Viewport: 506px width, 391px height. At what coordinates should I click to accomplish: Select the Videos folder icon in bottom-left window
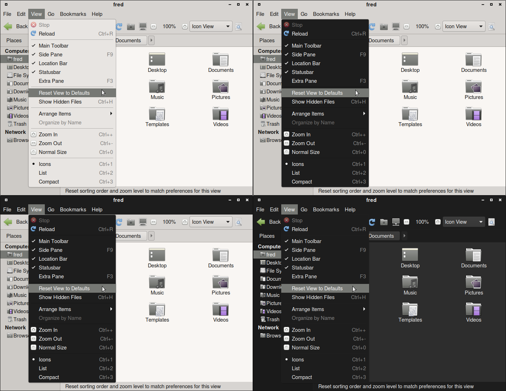221,309
